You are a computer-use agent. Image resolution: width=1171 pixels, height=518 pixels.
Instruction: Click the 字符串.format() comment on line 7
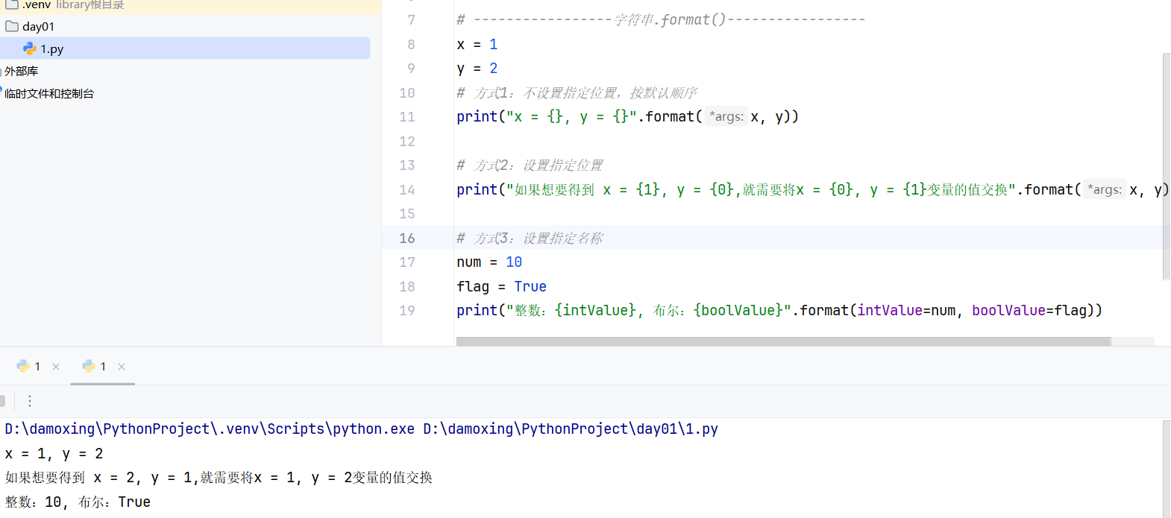pos(661,19)
